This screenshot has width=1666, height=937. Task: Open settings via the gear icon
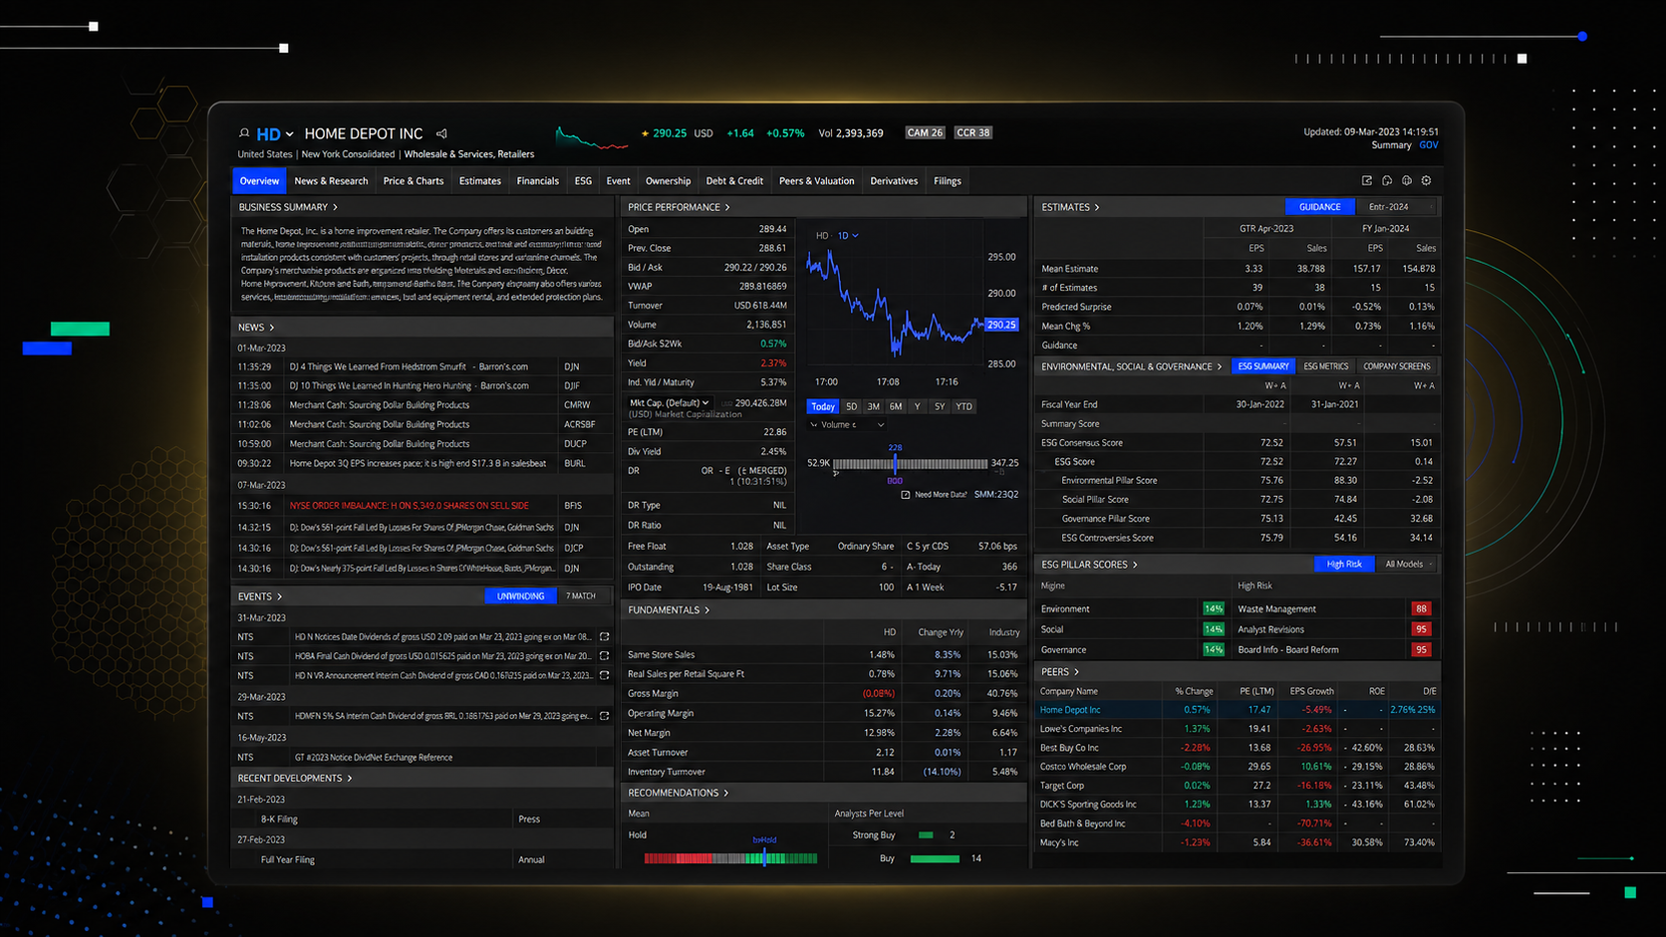[1427, 180]
